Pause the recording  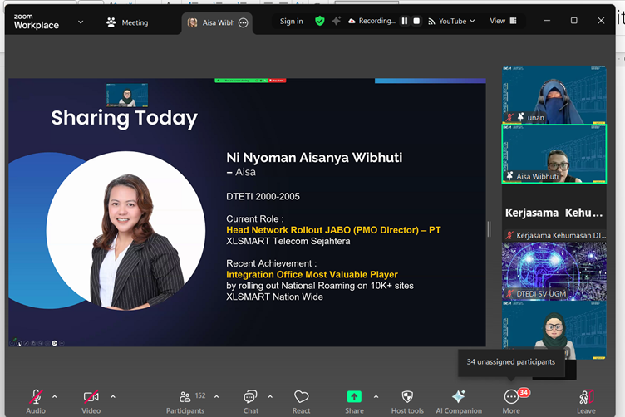pos(406,21)
